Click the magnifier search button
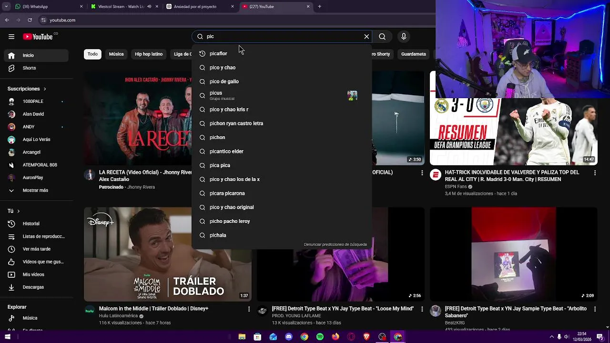 (x=382, y=37)
